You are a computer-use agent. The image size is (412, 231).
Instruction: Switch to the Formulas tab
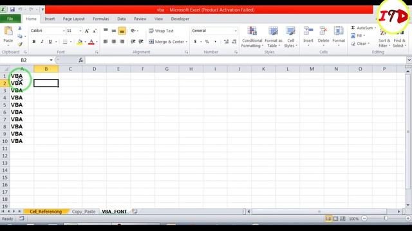click(x=101, y=19)
